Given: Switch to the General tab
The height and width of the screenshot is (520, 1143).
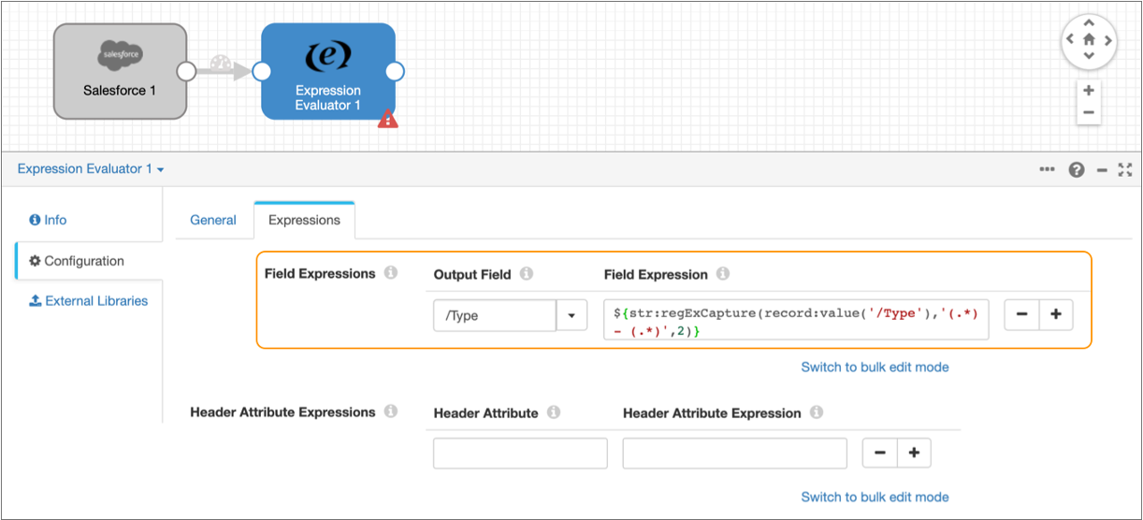Looking at the screenshot, I should (x=213, y=220).
